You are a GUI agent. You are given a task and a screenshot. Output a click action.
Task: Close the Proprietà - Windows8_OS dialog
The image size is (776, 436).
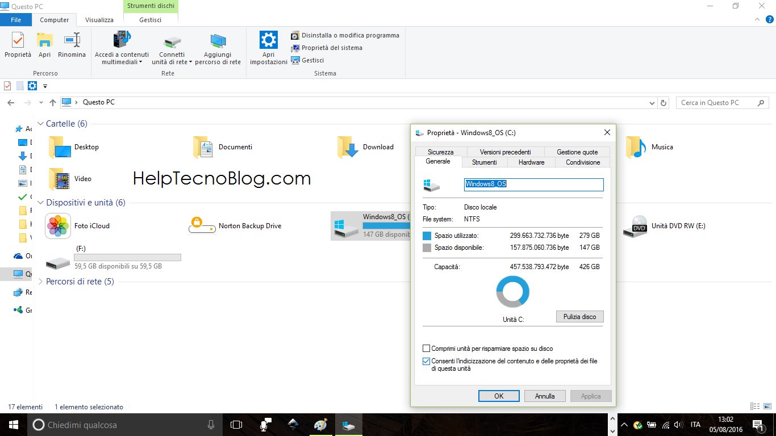[607, 132]
